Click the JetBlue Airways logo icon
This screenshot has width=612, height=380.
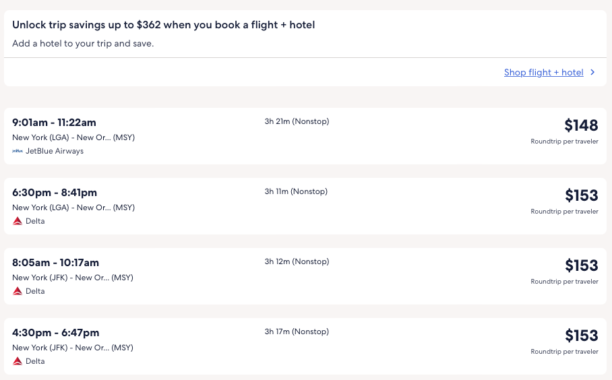[x=18, y=151]
